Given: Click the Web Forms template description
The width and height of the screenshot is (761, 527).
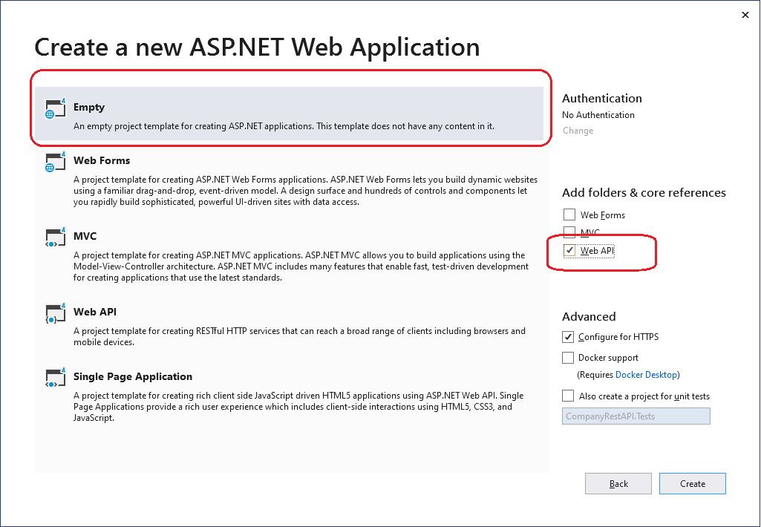Looking at the screenshot, I should 305,191.
